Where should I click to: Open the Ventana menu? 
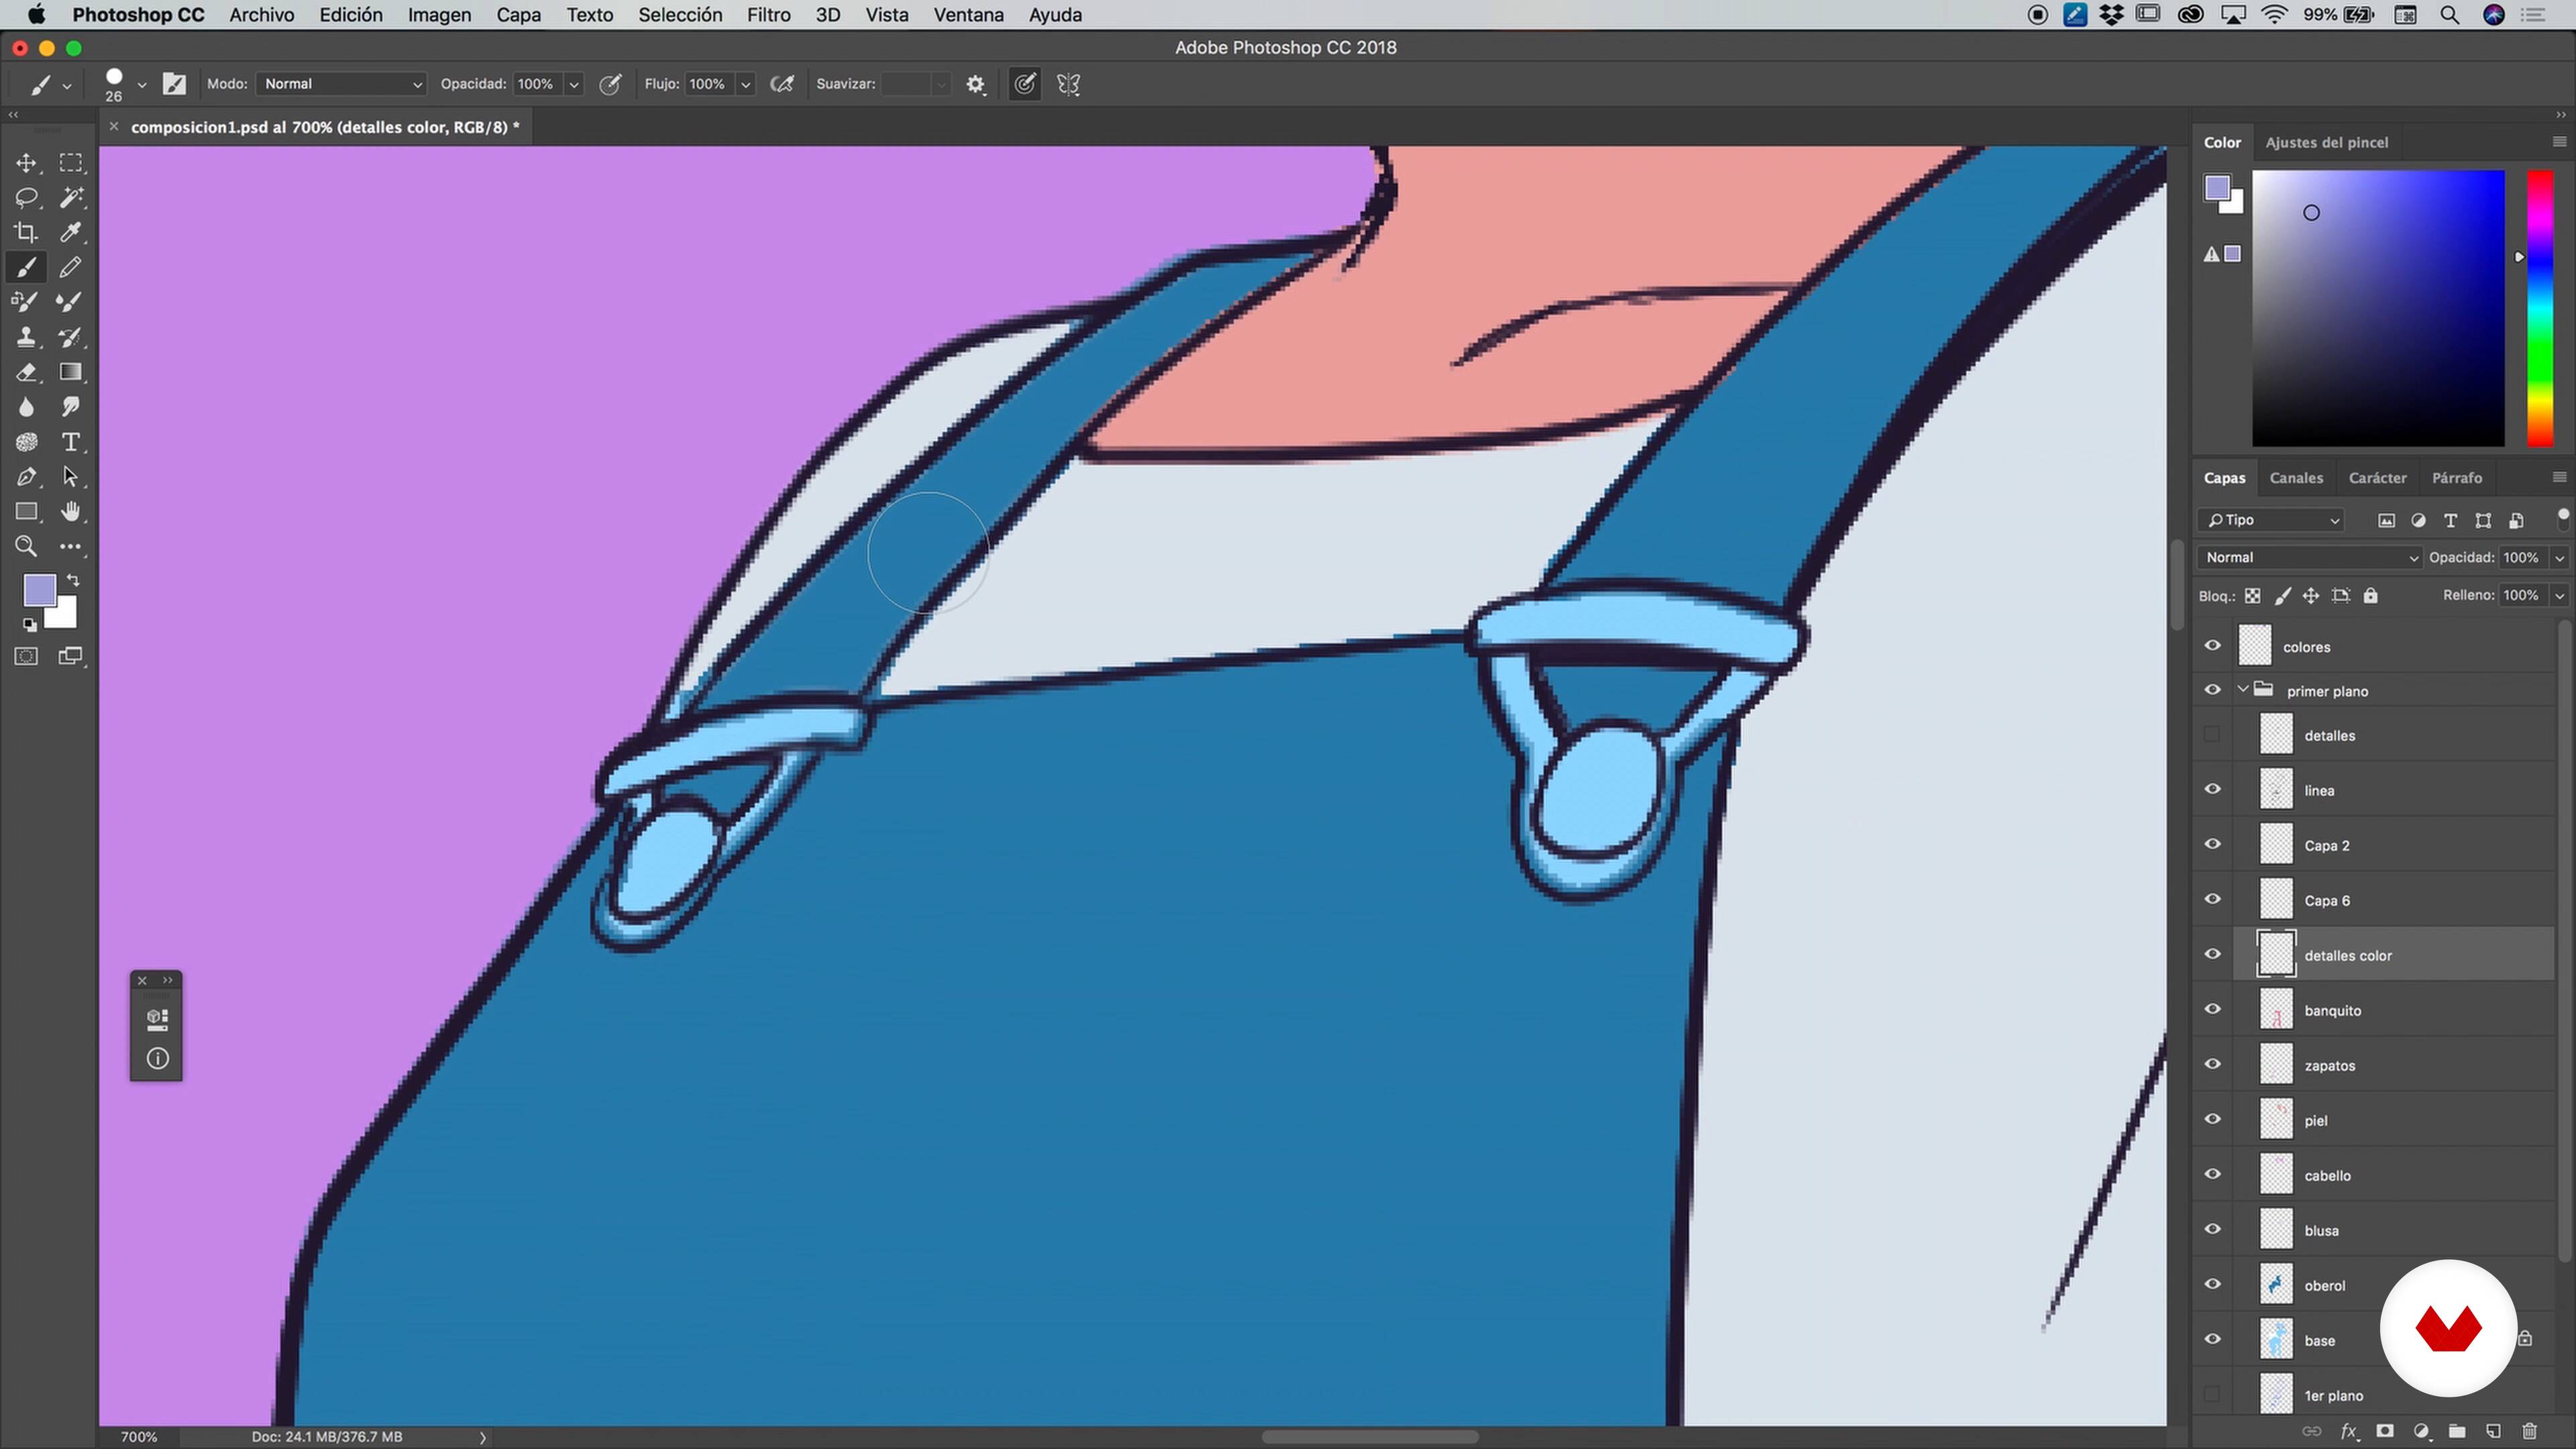968,15
